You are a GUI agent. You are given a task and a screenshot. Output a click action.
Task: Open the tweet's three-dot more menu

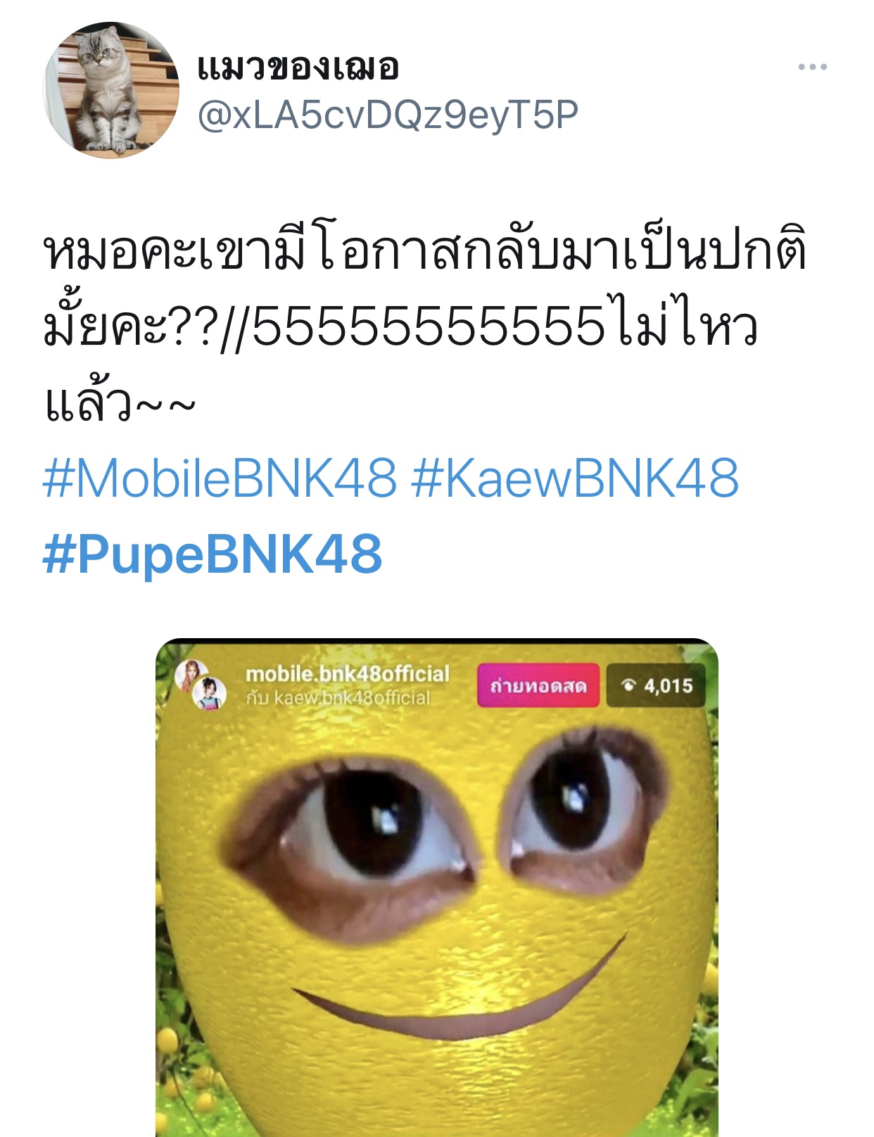812,68
